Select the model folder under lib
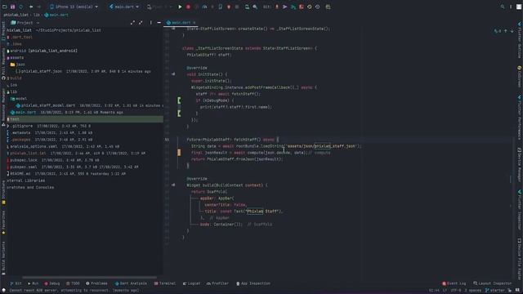The height and width of the screenshot is (294, 523). pos(19,99)
